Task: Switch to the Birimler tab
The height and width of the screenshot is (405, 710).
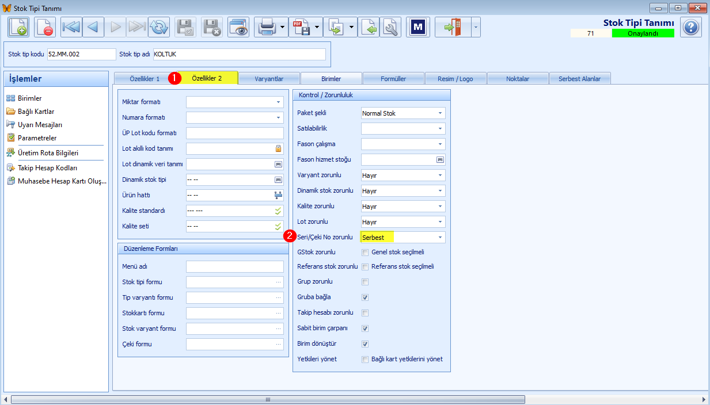Action: coord(331,79)
